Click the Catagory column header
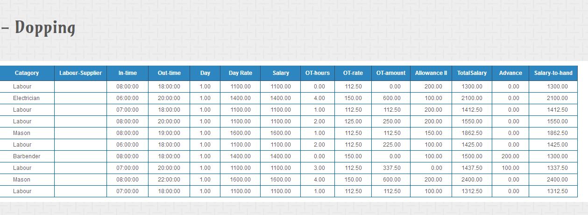The height and width of the screenshot is (215, 588). point(27,73)
